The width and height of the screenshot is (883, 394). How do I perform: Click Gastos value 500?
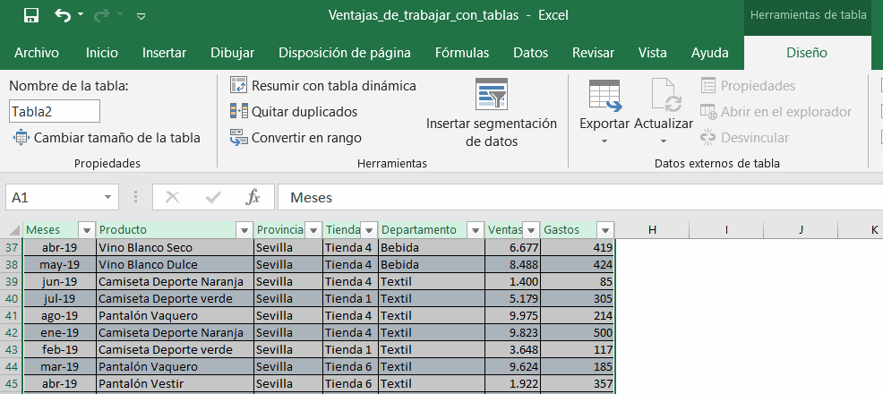(578, 332)
